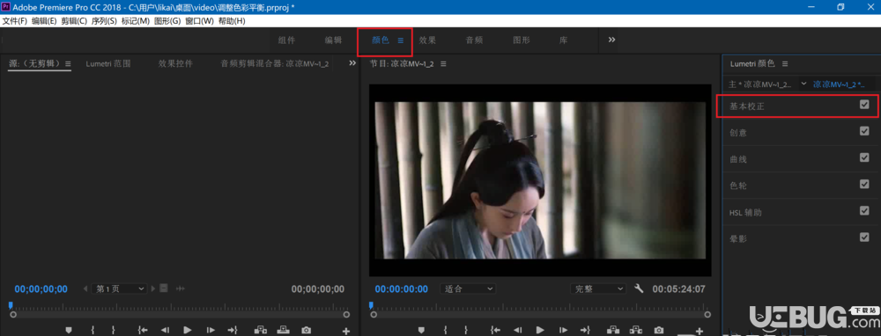This screenshot has height=336, width=881.
Task: Open 颜色 workspace hamburger menu
Action: point(401,40)
